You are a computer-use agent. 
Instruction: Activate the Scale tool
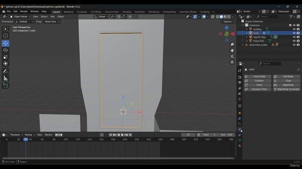click(x=5, y=57)
